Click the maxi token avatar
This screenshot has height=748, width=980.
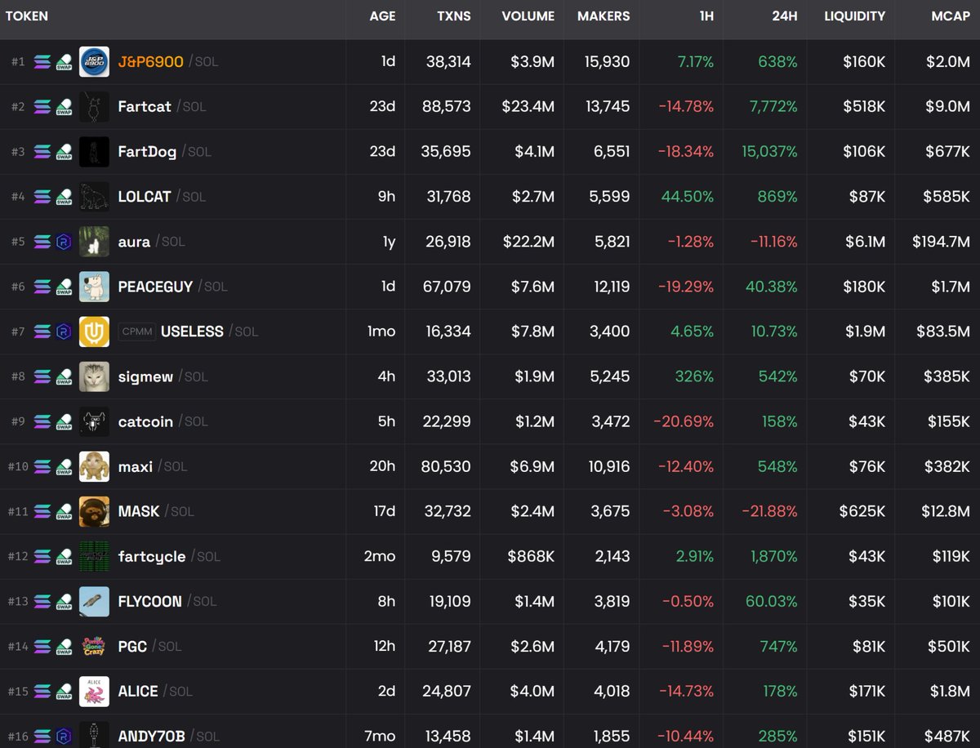tap(94, 466)
